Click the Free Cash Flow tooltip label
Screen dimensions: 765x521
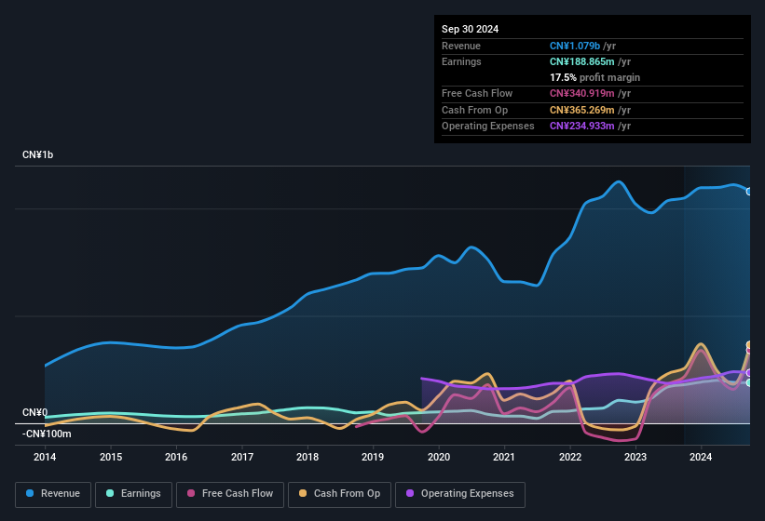point(477,93)
